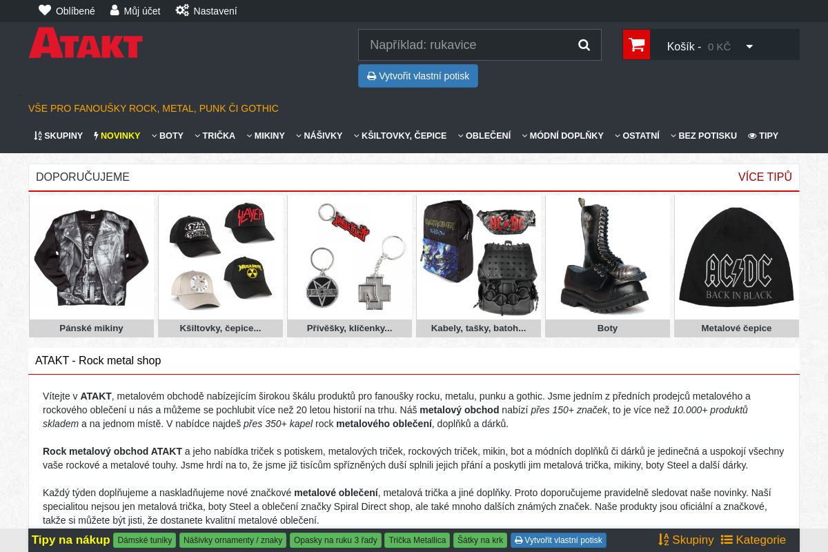Open the Pánské mikiny sweatshirt thumbnail

92,257
